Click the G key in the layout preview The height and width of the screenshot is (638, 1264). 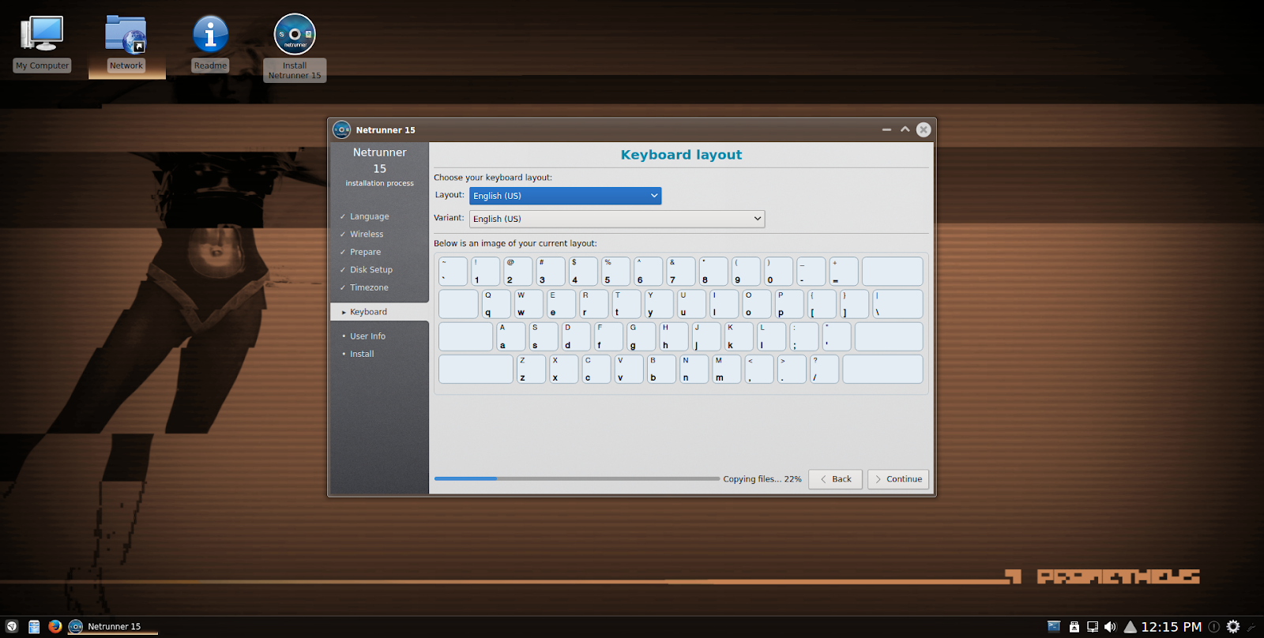click(x=641, y=336)
